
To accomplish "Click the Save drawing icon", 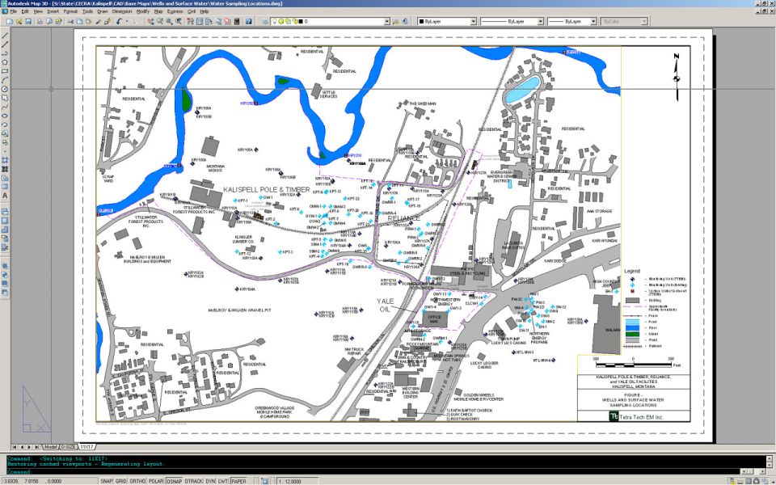I will pos(28,22).
